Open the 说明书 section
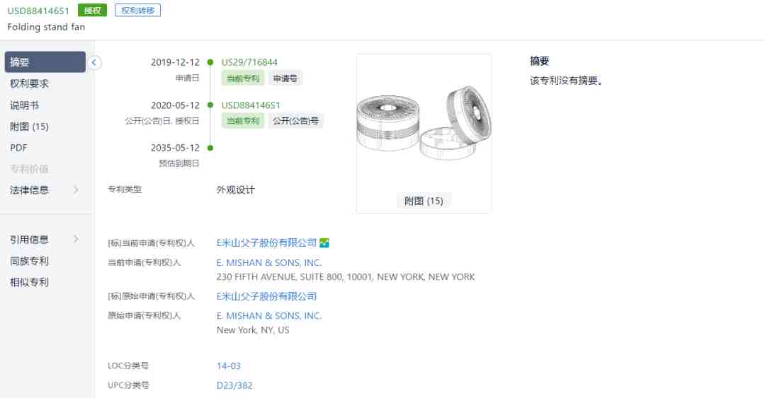The height and width of the screenshot is (398, 765). pyautogui.click(x=24, y=105)
